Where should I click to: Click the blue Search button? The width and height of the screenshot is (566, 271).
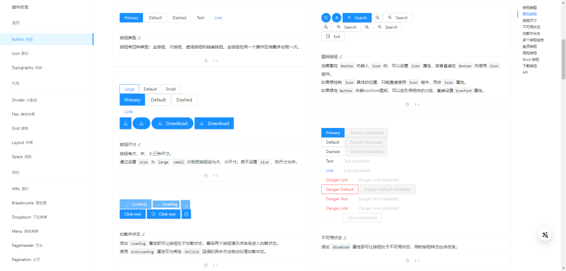click(x=357, y=18)
